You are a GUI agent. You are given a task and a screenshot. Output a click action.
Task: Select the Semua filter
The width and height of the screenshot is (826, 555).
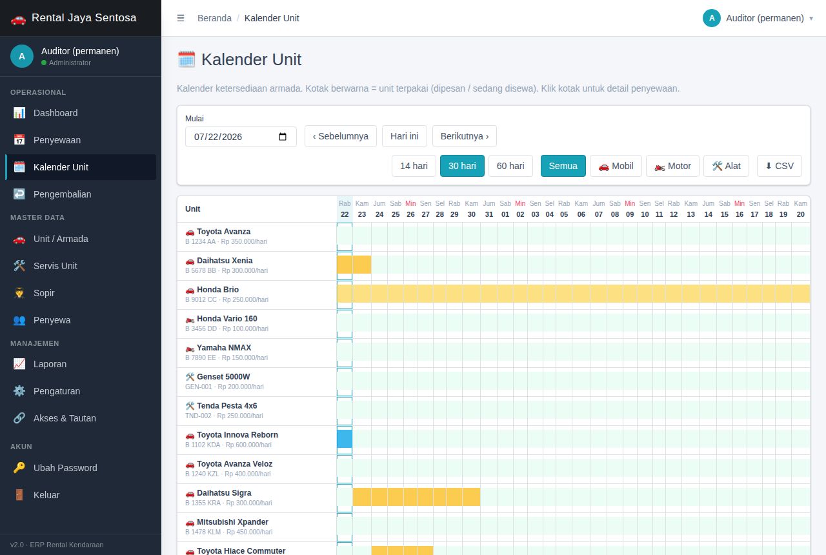click(x=563, y=166)
